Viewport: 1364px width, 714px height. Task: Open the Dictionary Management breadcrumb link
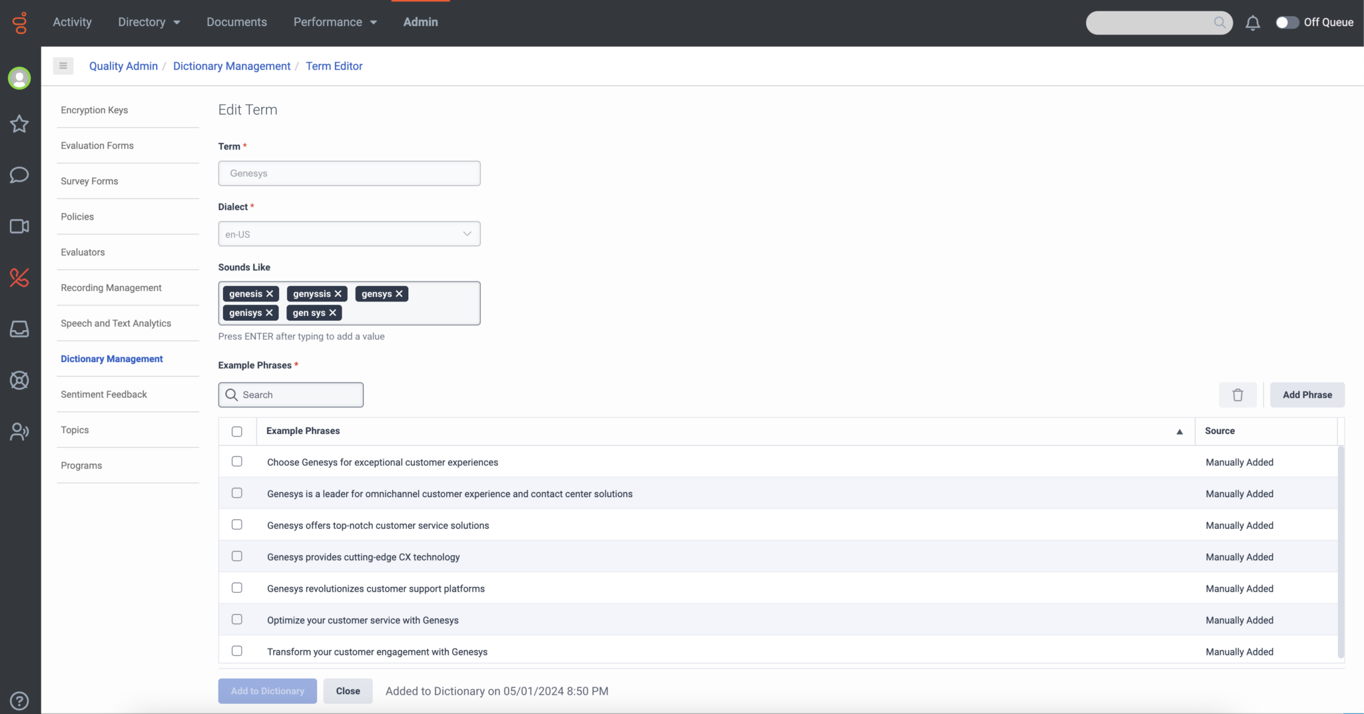(x=231, y=66)
